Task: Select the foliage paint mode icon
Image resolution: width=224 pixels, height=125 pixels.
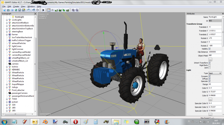Action: point(64,10)
